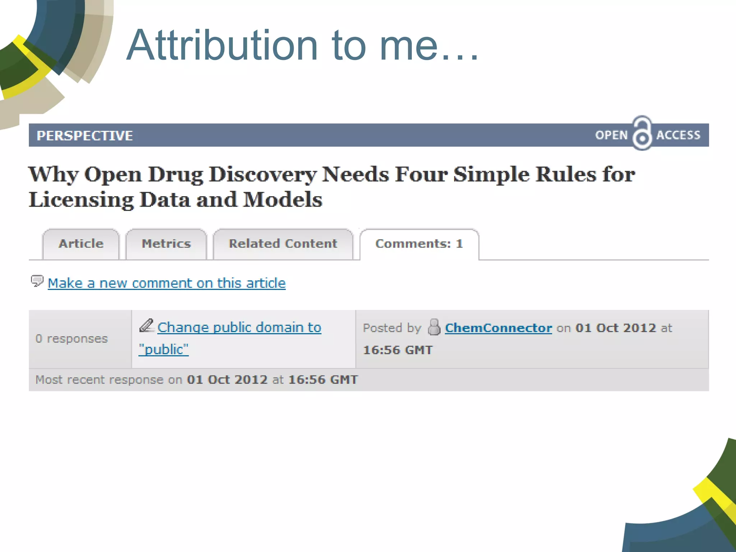The height and width of the screenshot is (552, 736).
Task: Click the 0 responses cell
Action: (72, 339)
